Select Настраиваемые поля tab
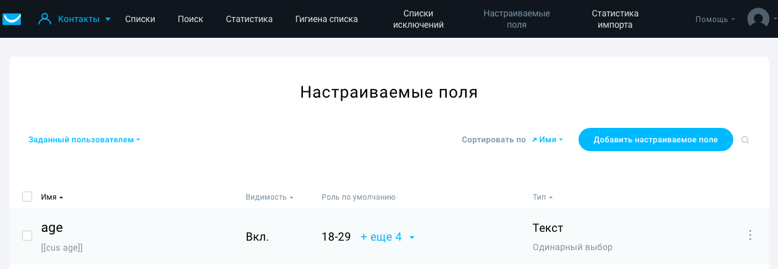Image resolution: width=778 pixels, height=269 pixels. tap(516, 19)
